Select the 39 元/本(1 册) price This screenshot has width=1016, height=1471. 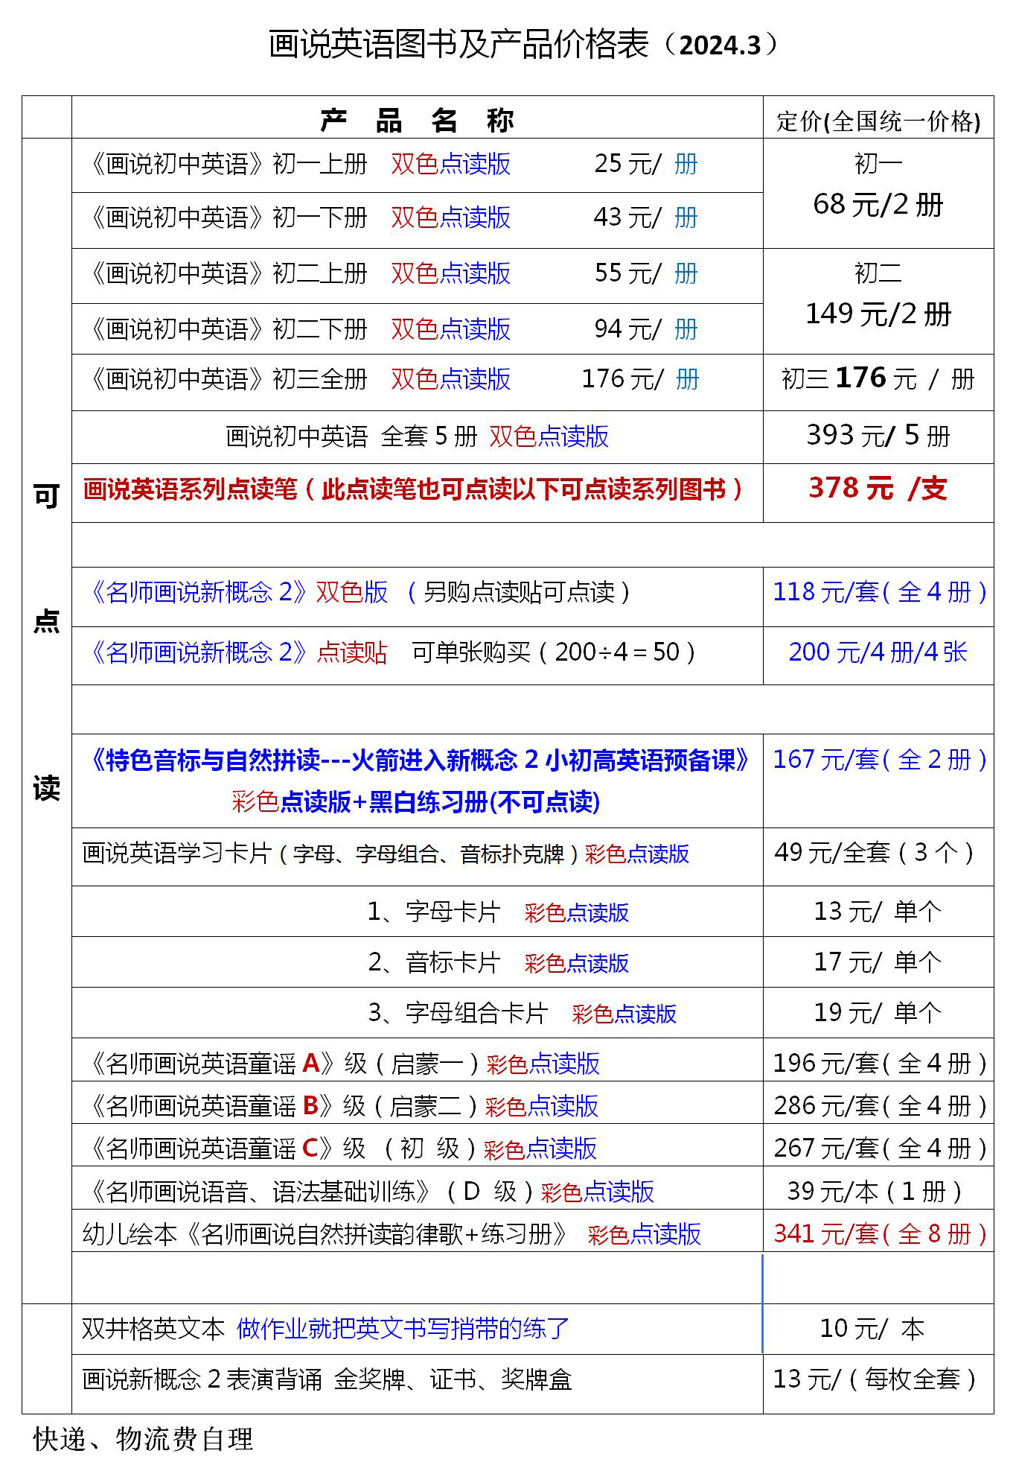pyautogui.click(x=875, y=1191)
